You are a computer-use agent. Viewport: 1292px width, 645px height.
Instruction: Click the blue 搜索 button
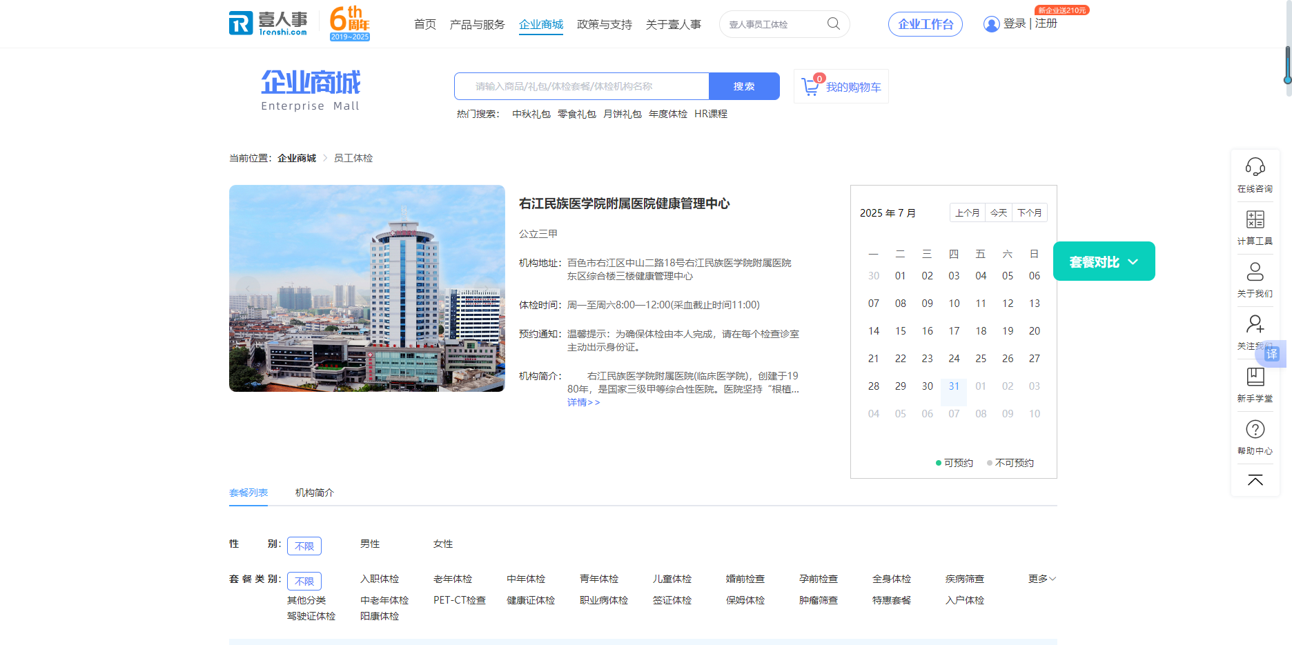[x=744, y=86]
